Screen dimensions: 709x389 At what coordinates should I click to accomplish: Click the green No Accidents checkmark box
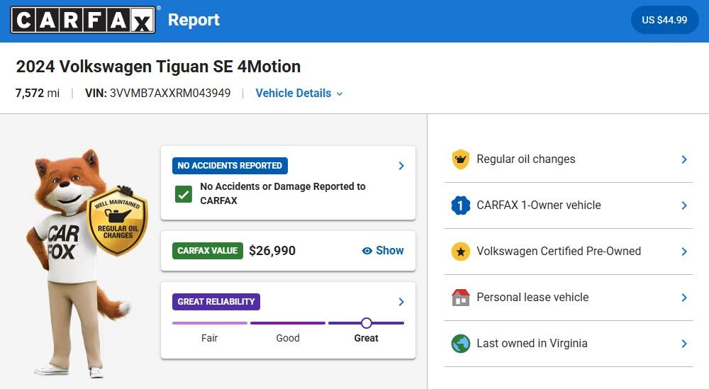(184, 193)
